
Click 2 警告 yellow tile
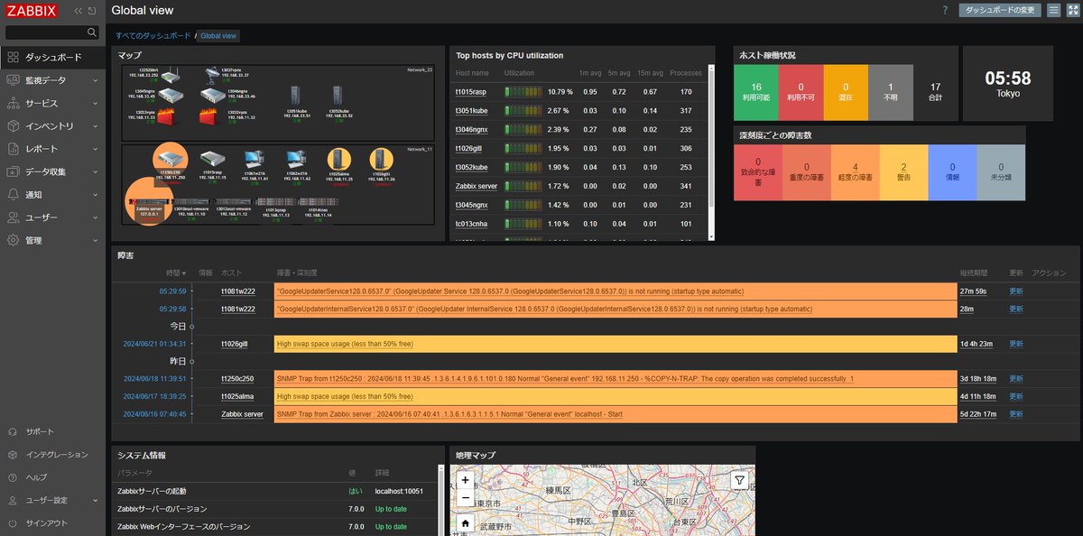902,172
